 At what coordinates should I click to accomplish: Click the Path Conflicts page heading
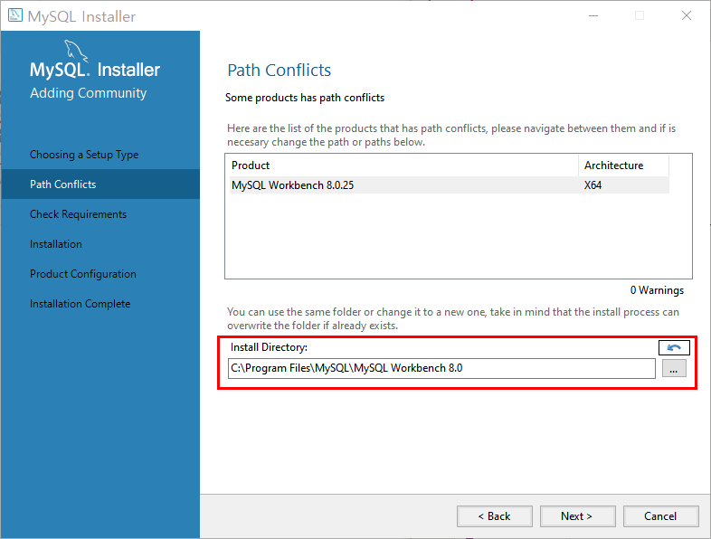click(x=279, y=71)
